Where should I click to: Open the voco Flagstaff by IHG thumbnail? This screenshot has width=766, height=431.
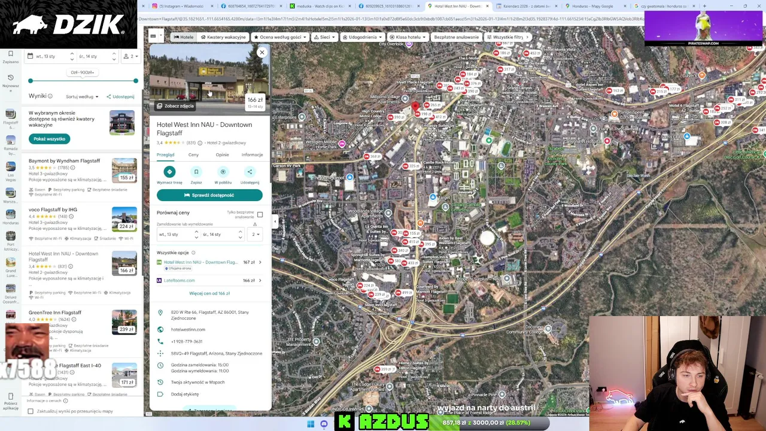(124, 219)
